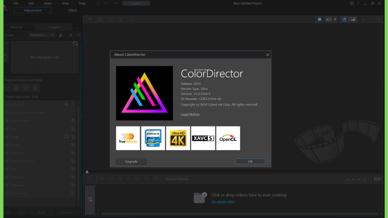The height and width of the screenshot is (218, 388).
Task: Click the question mark help icon
Action: tap(358, 3)
